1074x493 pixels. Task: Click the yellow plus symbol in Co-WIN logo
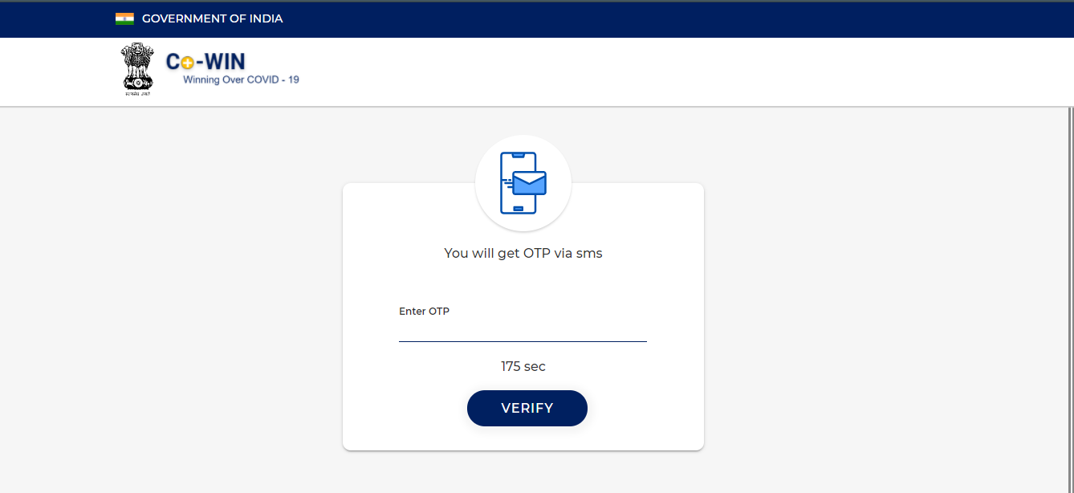(188, 63)
